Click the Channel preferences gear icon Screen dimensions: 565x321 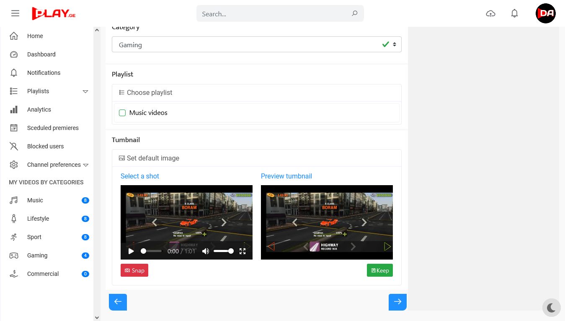14,165
